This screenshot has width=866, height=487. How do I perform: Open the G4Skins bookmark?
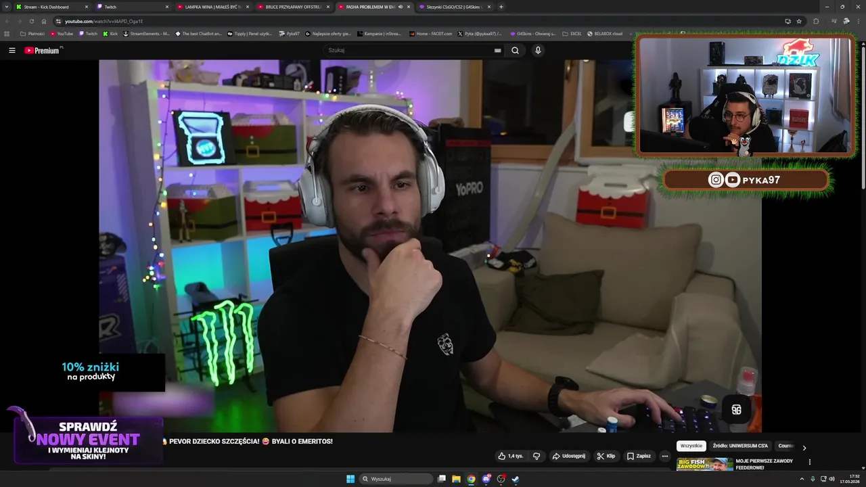533,33
